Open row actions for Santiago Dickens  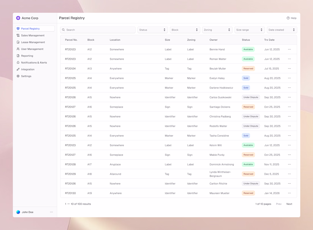pos(289,107)
